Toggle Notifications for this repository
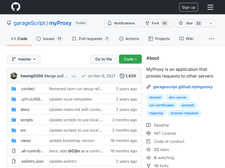 [121, 23]
